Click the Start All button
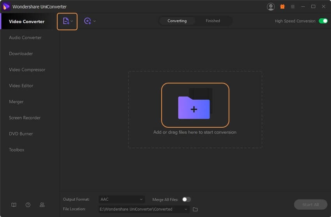Image resolution: width=331 pixels, height=217 pixels. [x=310, y=204]
